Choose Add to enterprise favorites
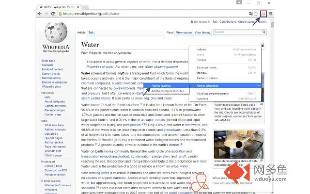This screenshot has height=194, width=310. (x=167, y=91)
